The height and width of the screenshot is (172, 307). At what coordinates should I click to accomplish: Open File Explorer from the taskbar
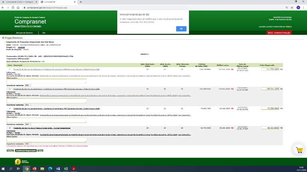[x=42, y=169]
